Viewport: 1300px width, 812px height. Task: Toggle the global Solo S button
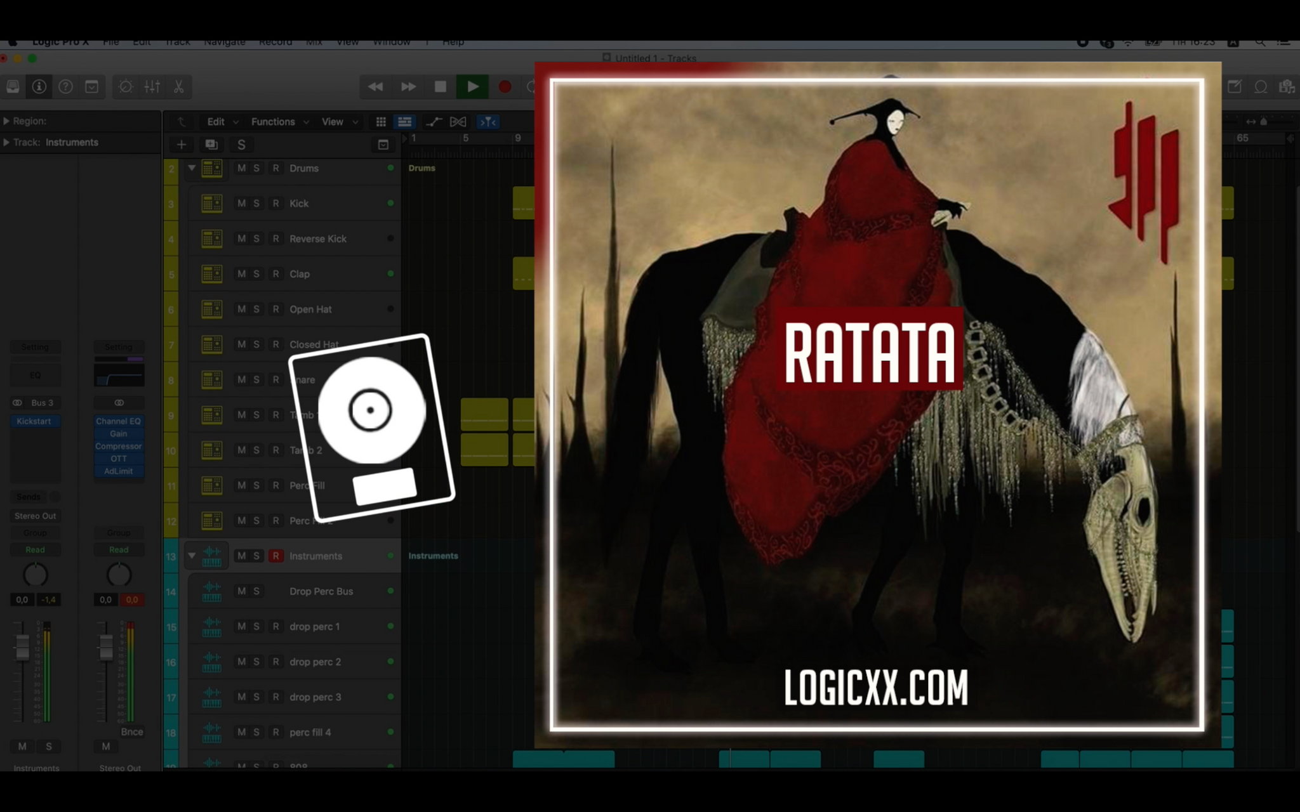241,145
